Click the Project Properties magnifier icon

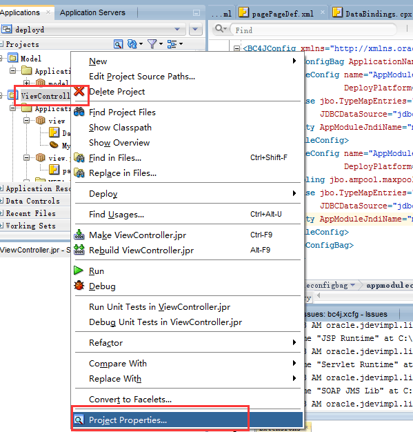(79, 420)
